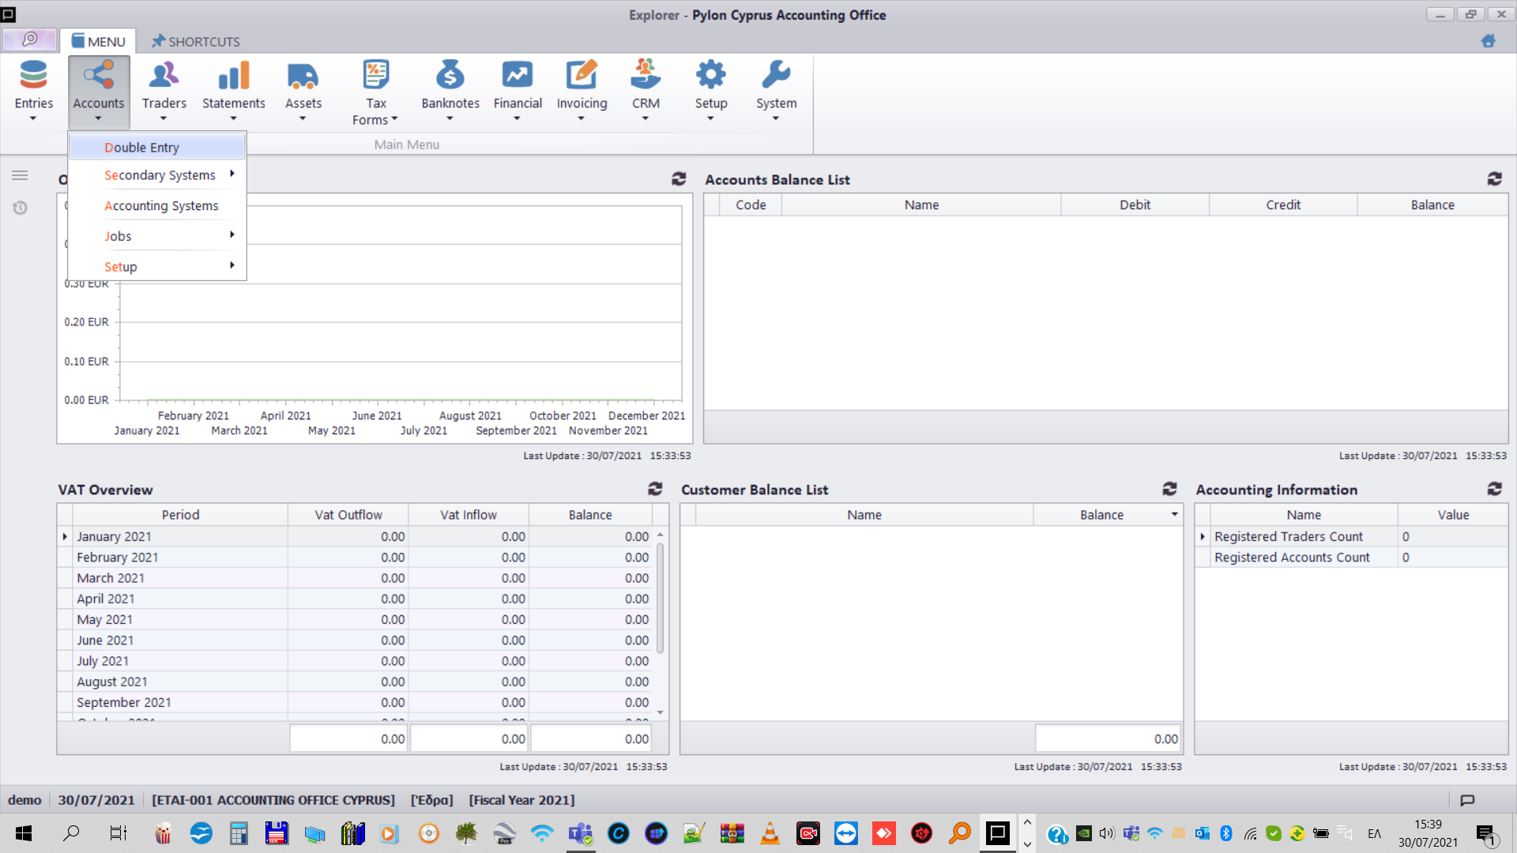Select Double Entry menu item
Image resolution: width=1517 pixels, height=853 pixels.
point(142,147)
